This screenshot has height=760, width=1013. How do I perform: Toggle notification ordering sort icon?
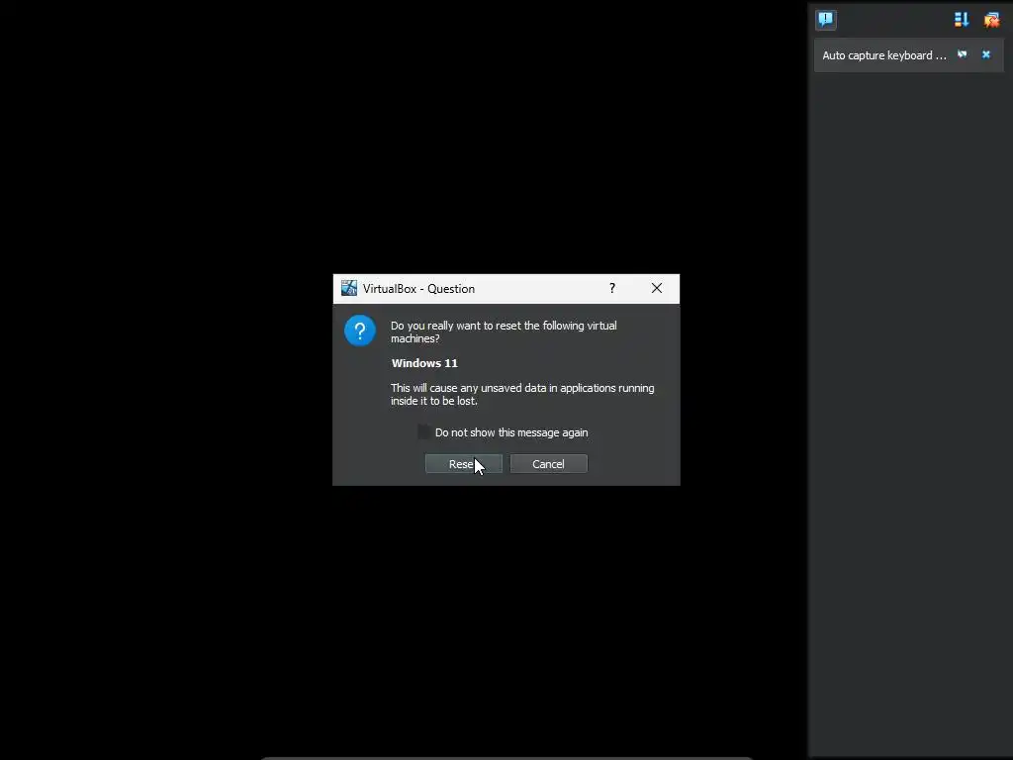click(962, 20)
